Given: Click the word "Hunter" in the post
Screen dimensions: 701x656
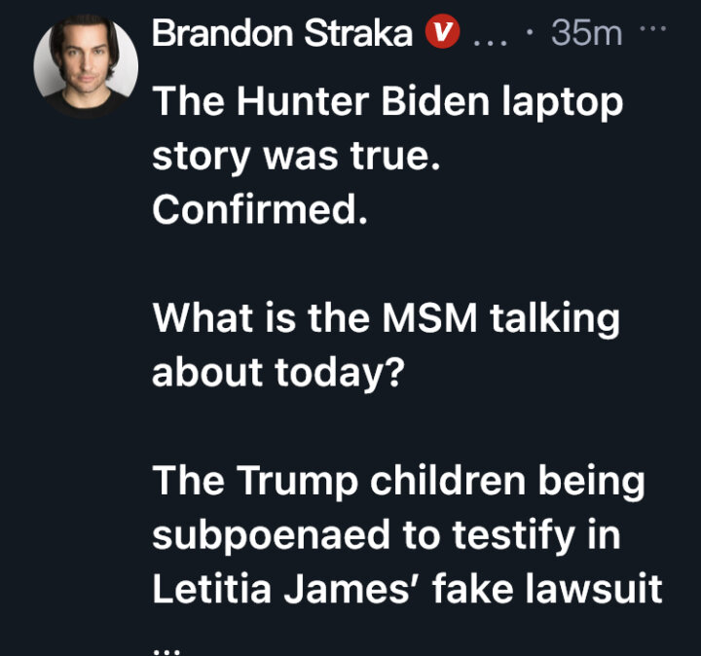Looking at the screenshot, I should pos(303,101).
